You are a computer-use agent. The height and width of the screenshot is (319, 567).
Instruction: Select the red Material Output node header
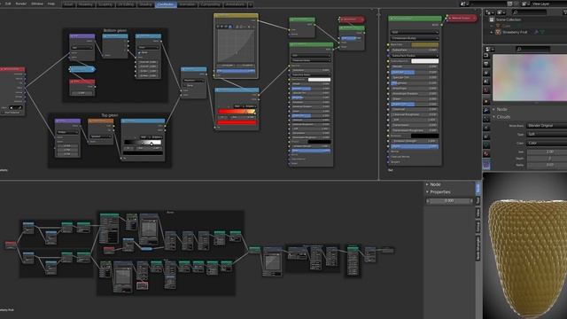pos(462,18)
